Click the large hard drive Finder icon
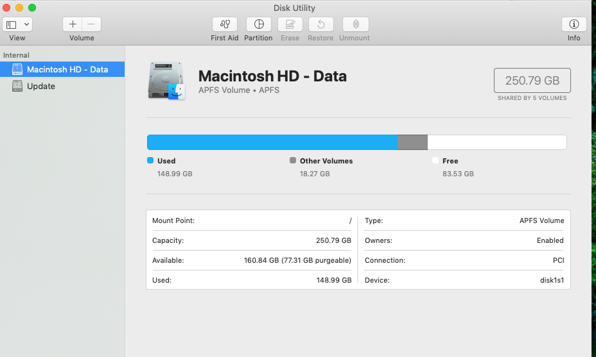Viewport: 596px width, 357px height. click(166, 81)
